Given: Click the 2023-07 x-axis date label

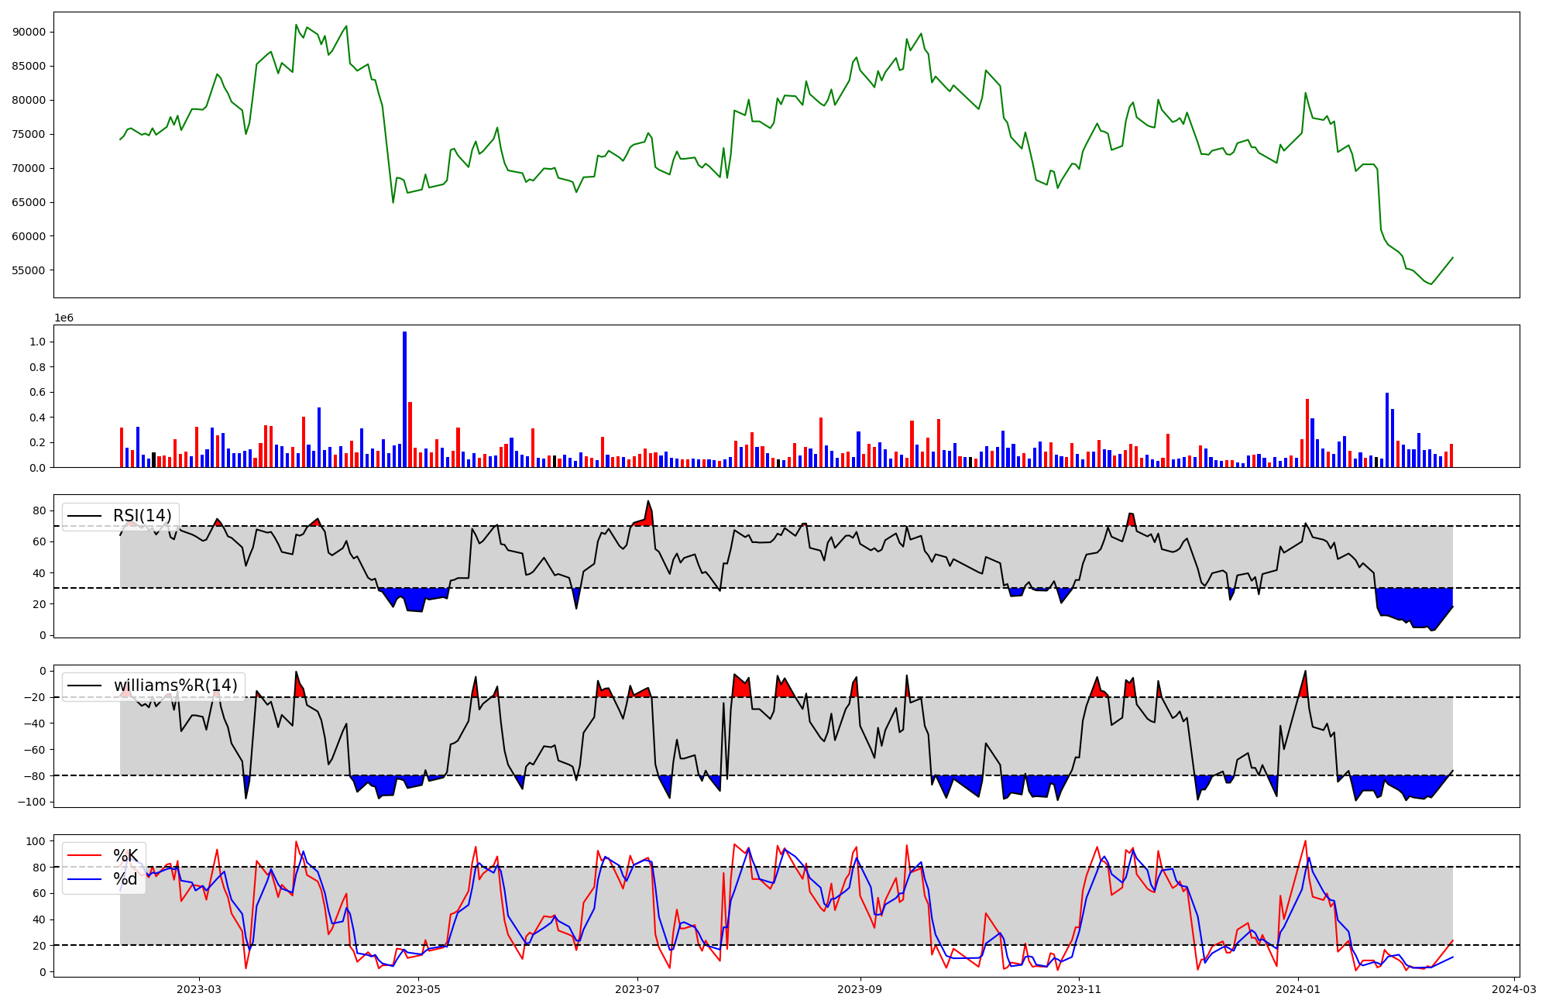Looking at the screenshot, I should 637,989.
